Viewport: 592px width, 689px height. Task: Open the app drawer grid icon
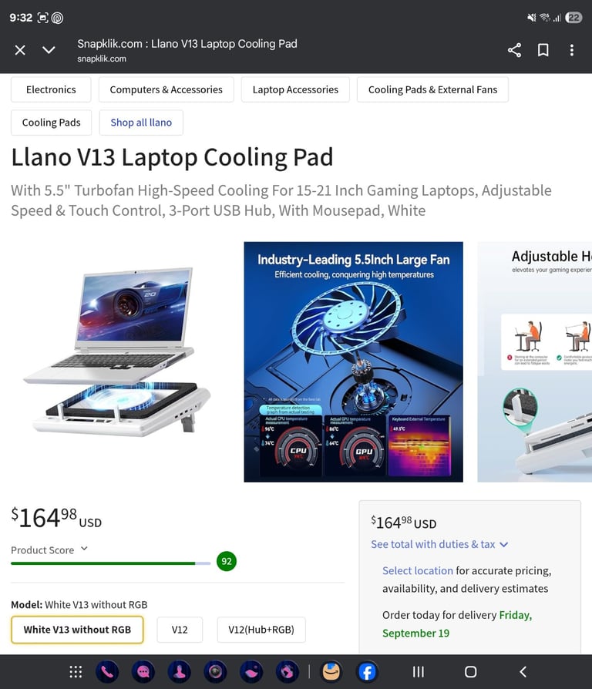tap(76, 671)
